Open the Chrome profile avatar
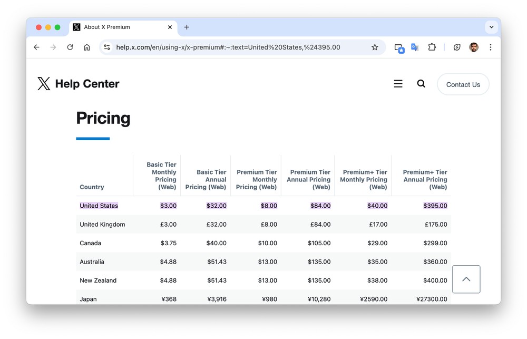This screenshot has width=527, height=339. (x=474, y=47)
